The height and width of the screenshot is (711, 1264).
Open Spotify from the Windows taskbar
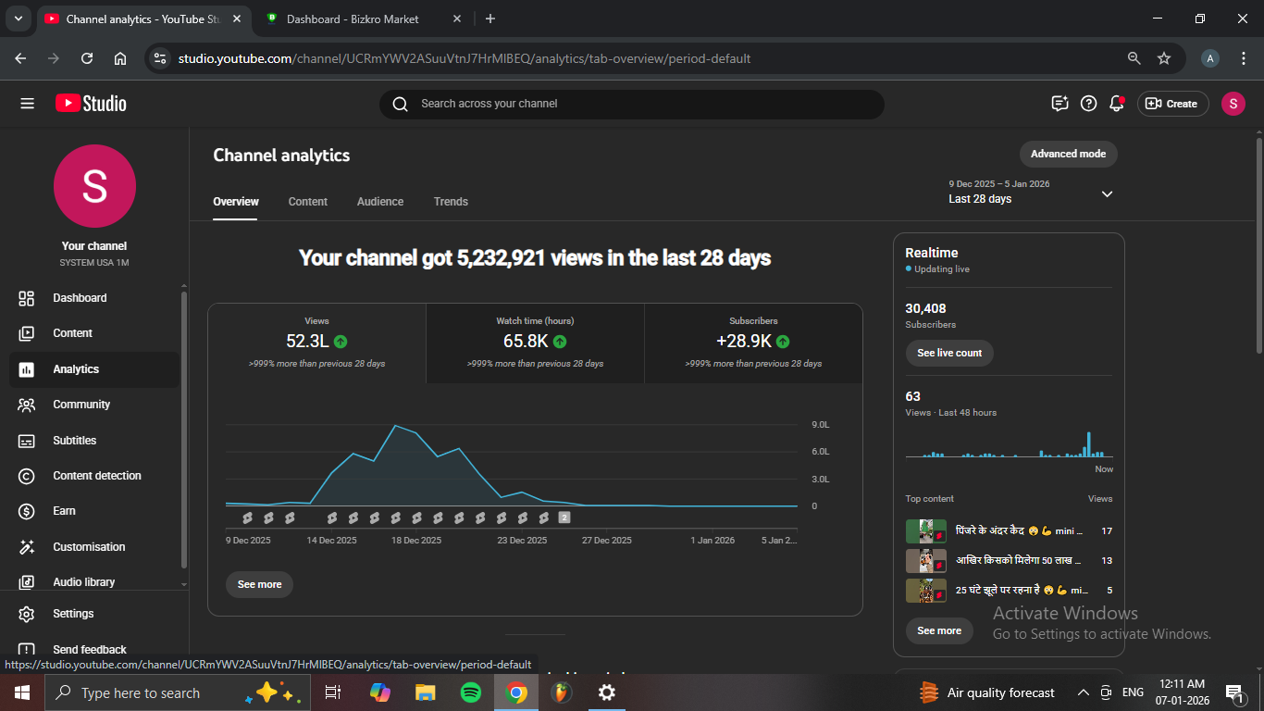pos(470,692)
